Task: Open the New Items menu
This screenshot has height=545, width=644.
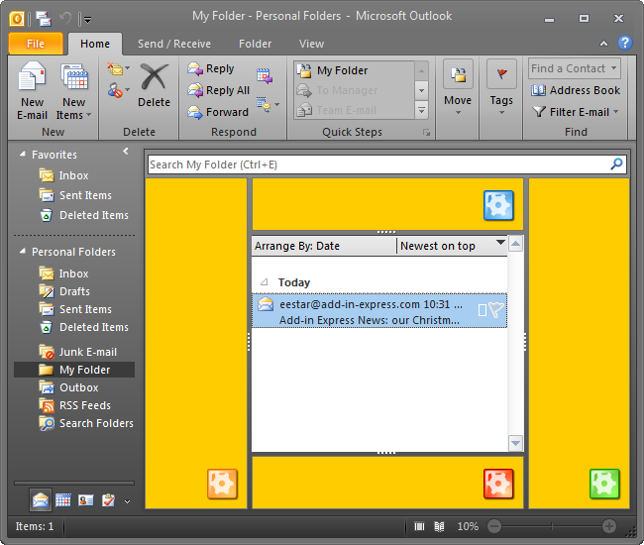Action: click(74, 91)
